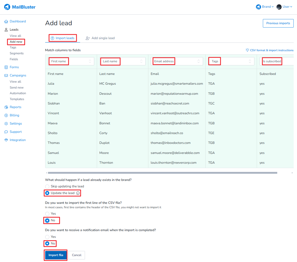Open CSV format & import instructions link

point(272,50)
